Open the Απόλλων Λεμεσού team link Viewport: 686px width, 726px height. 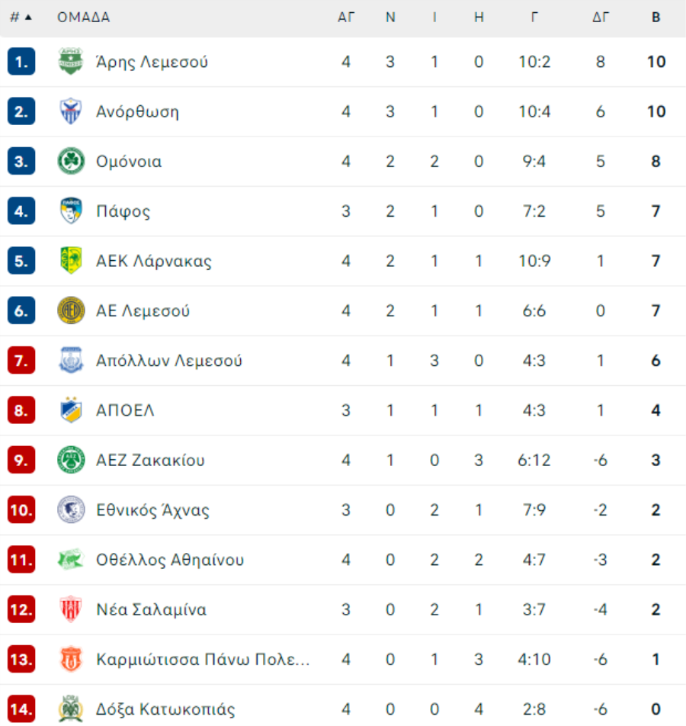tap(169, 360)
